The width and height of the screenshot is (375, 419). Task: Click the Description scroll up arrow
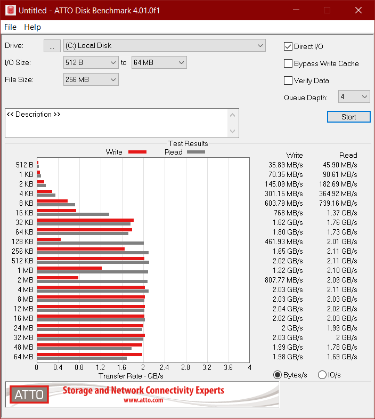coord(232,115)
